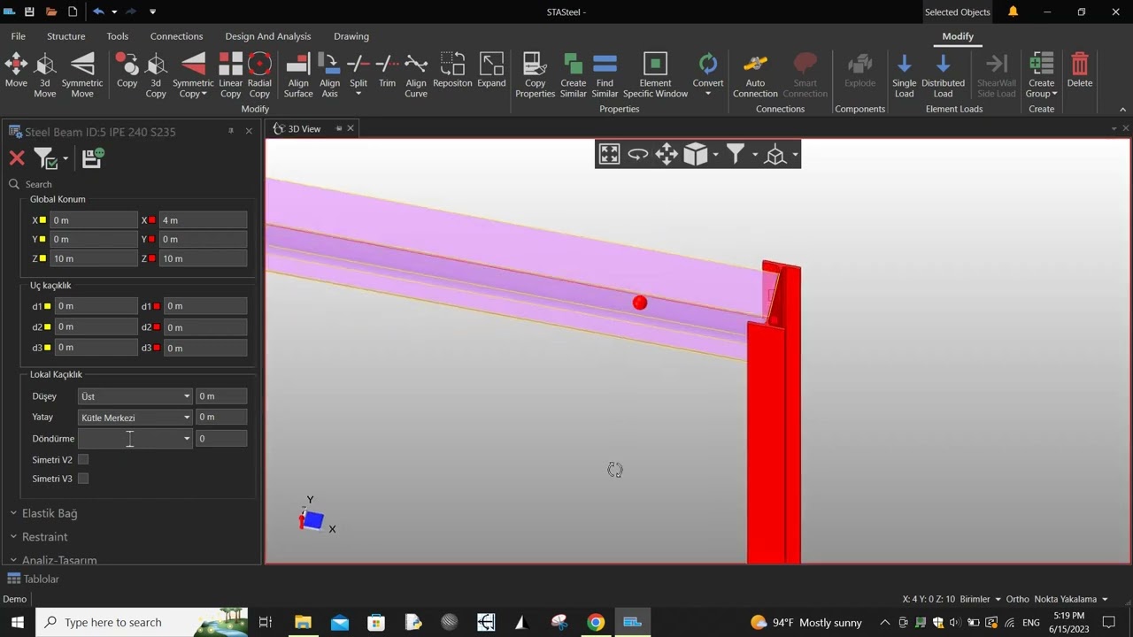This screenshot has height=637, width=1133.
Task: Click the end X field showing 4 m
Action: click(x=204, y=220)
